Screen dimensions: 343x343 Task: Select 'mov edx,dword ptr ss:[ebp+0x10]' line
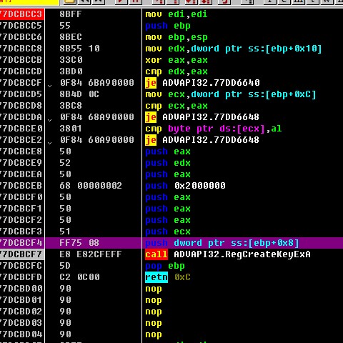point(234,49)
